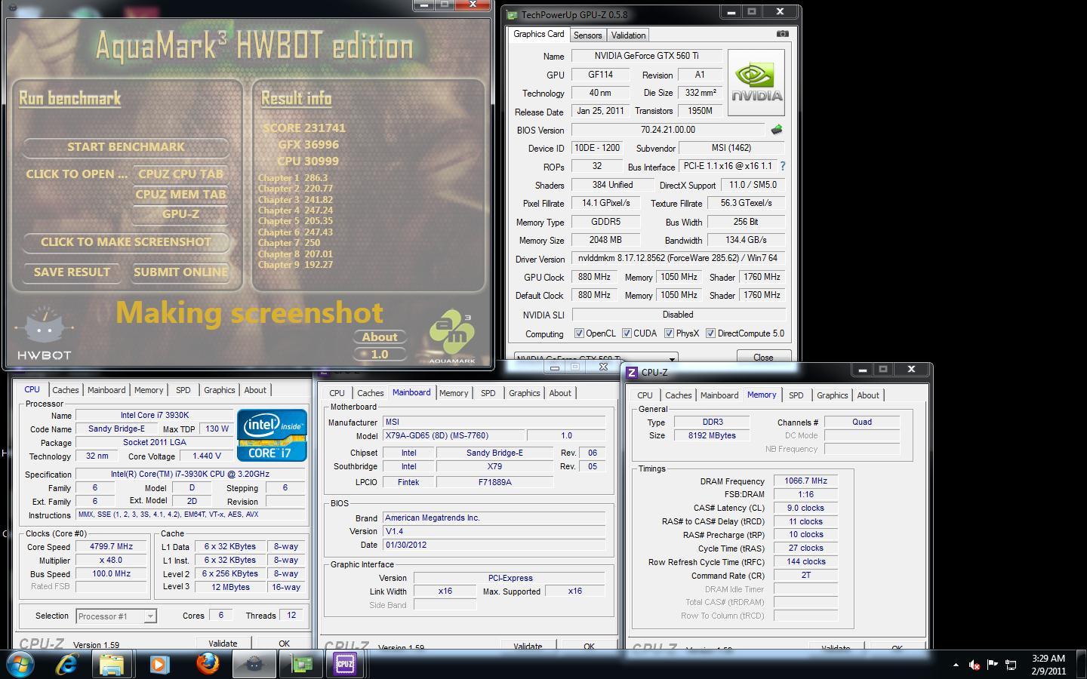Click START BENCHMARK in AquaMark

click(126, 147)
